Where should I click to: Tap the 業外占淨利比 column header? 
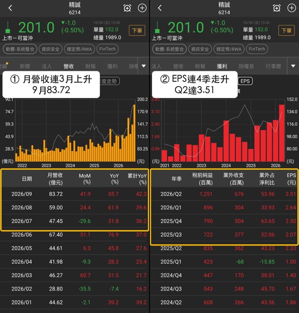tap(267, 179)
